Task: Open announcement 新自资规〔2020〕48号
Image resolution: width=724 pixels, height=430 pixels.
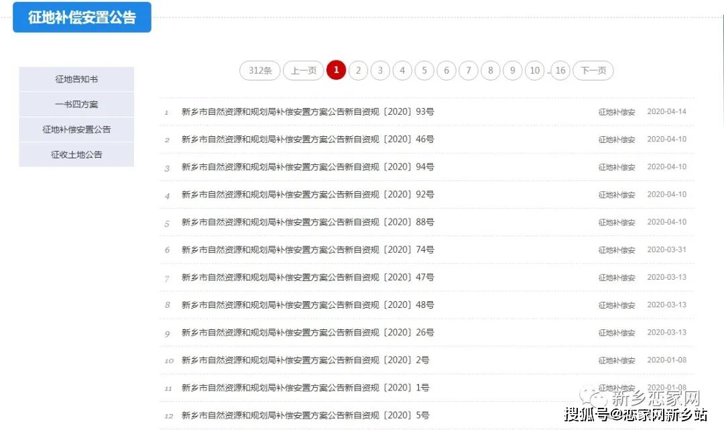Action: (x=308, y=305)
